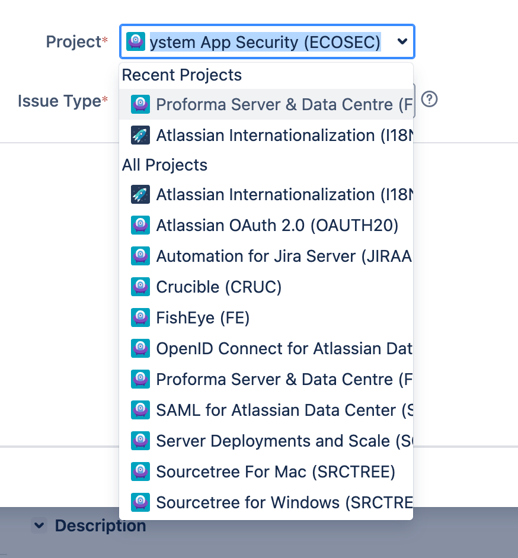Select OpenID Connect for Atlassian project
Image resolution: width=518 pixels, height=558 pixels.
(266, 348)
